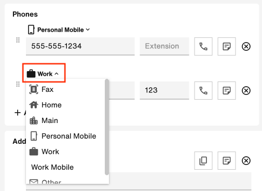This screenshot has width=262, height=191.
Task: Click the Phones section heading
Action: [25, 14]
